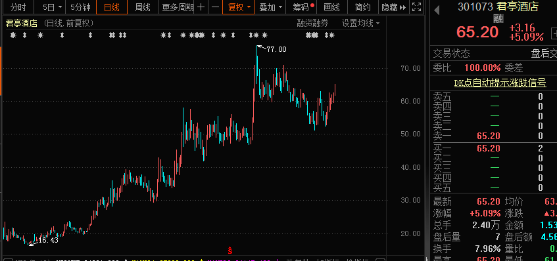
Task: Click the 融 margin badge under stock name
Action: [x=498, y=19]
